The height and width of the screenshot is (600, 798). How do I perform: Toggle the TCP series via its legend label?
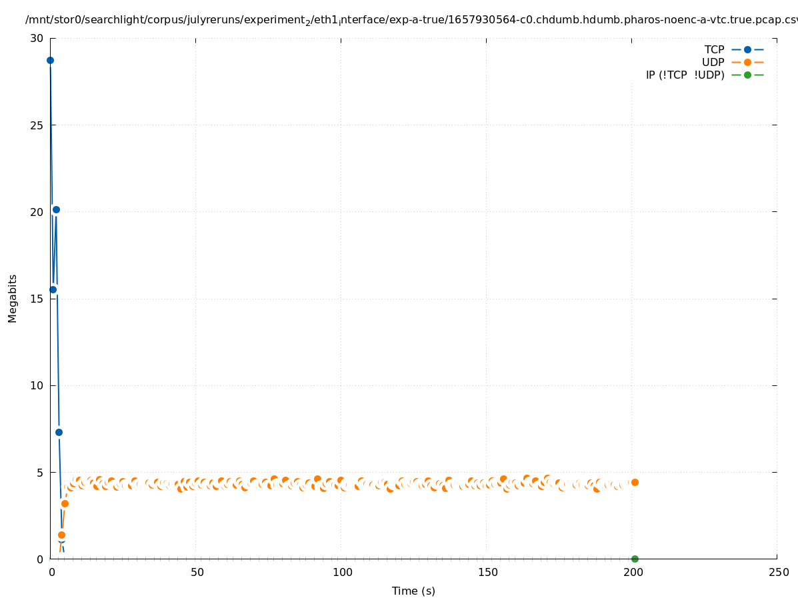click(714, 49)
